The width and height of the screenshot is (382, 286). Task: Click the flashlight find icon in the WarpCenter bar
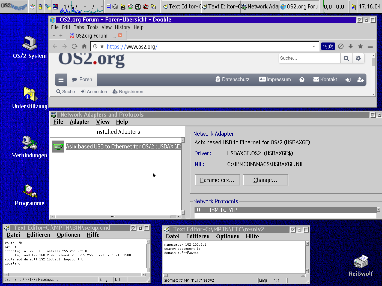pyautogui.click(x=48, y=7)
